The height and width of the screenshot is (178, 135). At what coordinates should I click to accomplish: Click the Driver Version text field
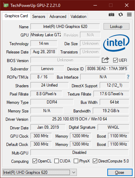tap(80, 119)
